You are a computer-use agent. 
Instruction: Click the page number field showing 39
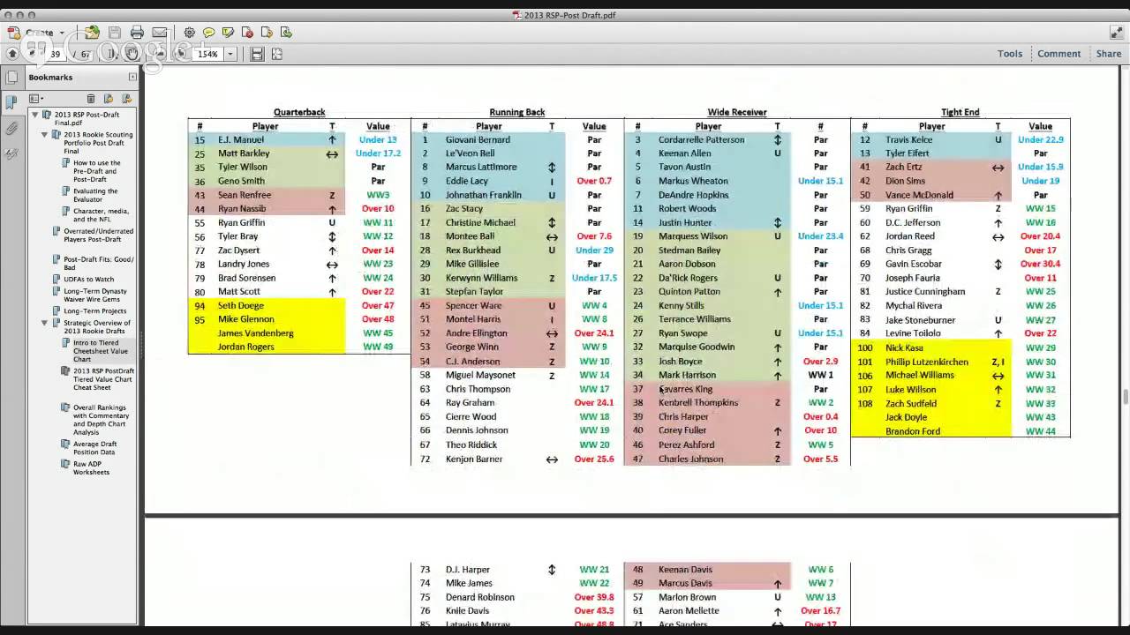[x=55, y=54]
